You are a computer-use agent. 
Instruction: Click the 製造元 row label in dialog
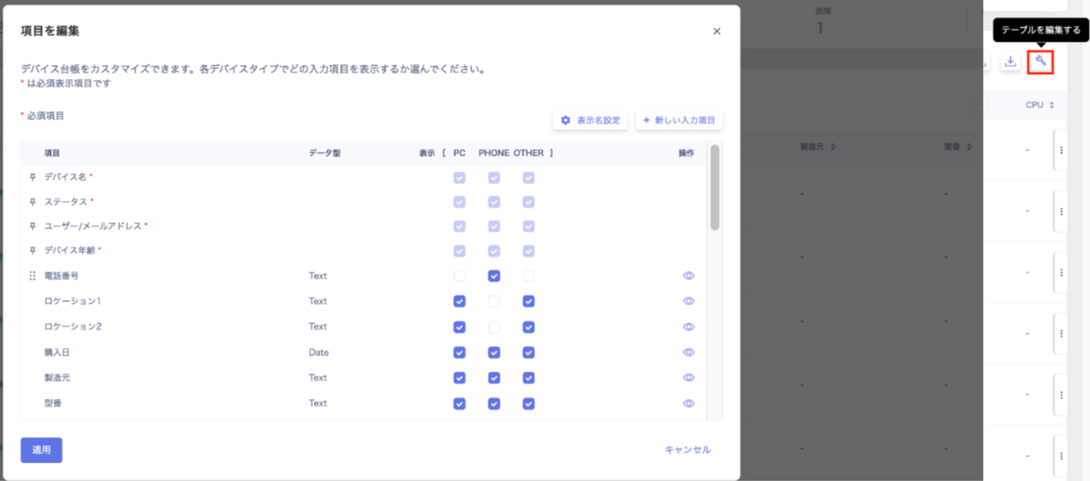[x=57, y=378]
